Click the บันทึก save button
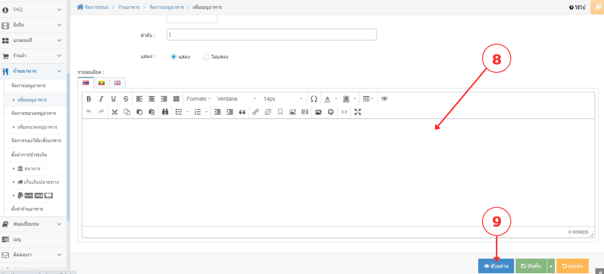The image size is (604, 274). click(x=531, y=266)
